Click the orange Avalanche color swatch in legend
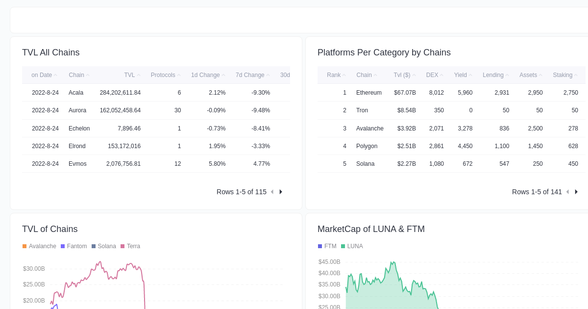588x309 pixels. point(24,246)
